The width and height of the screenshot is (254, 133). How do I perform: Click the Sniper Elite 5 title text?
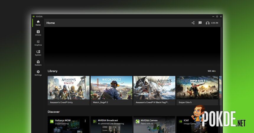(x=185, y=102)
